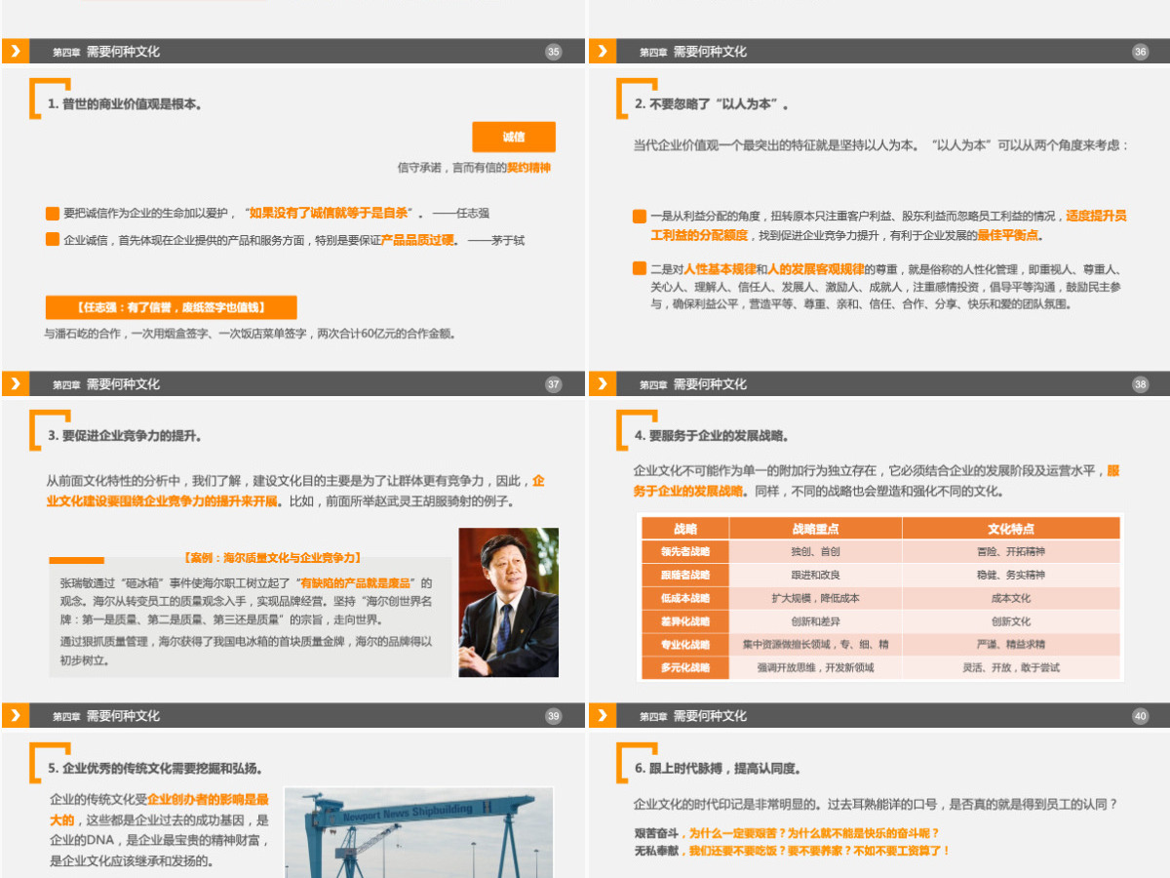This screenshot has height=878, width=1170.
Task: Select the '跟随者战略' table row label
Action: point(685,575)
